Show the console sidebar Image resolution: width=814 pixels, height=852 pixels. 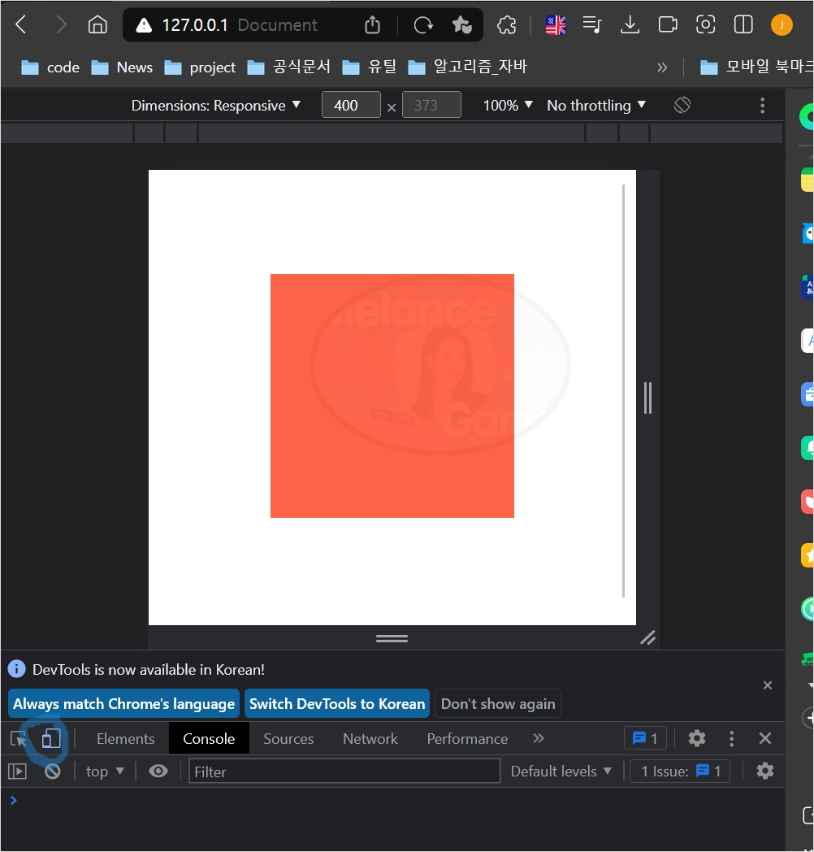17,771
